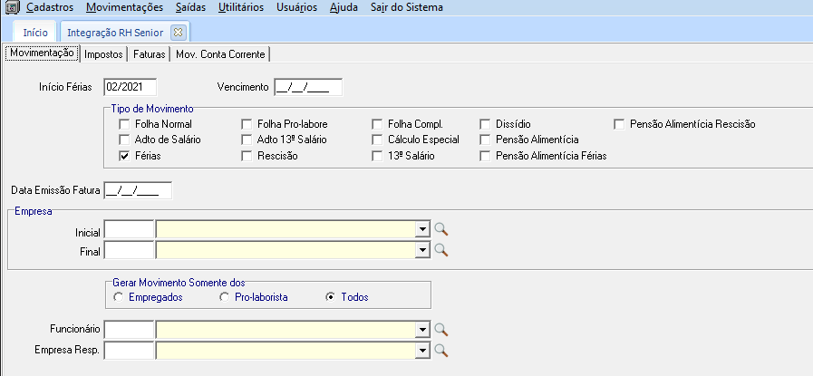The width and height of the screenshot is (813, 376).
Task: Close the Integração RH Senior tab
Action: click(178, 33)
